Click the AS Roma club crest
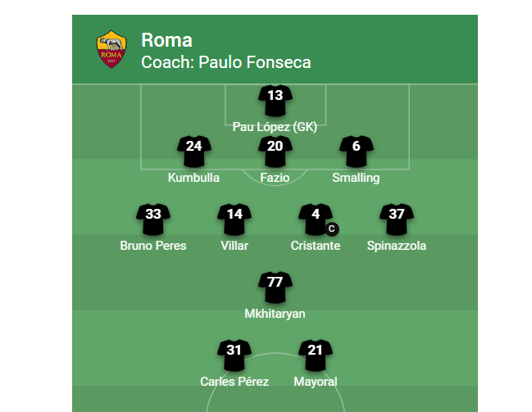532x412 pixels. (111, 49)
